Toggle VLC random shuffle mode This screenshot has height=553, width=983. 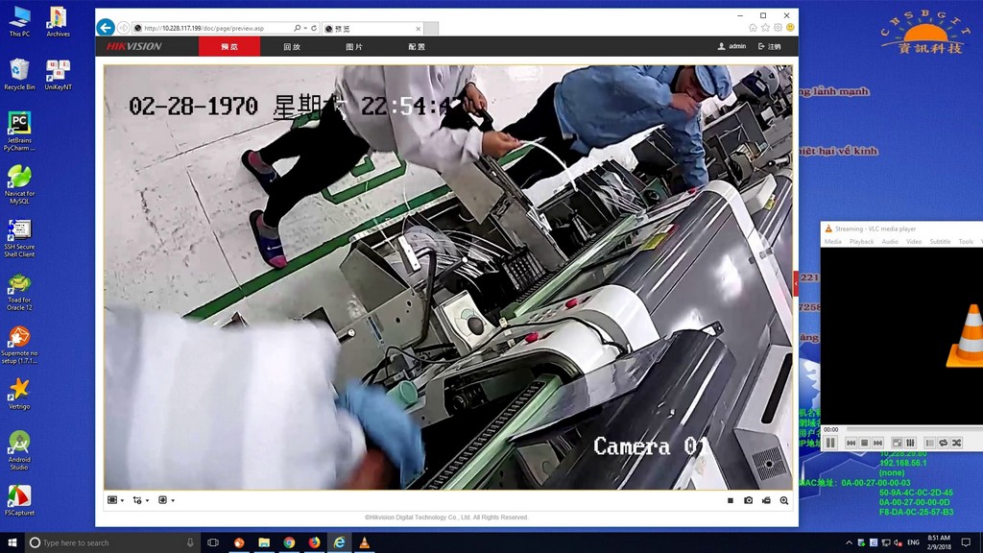coord(956,443)
